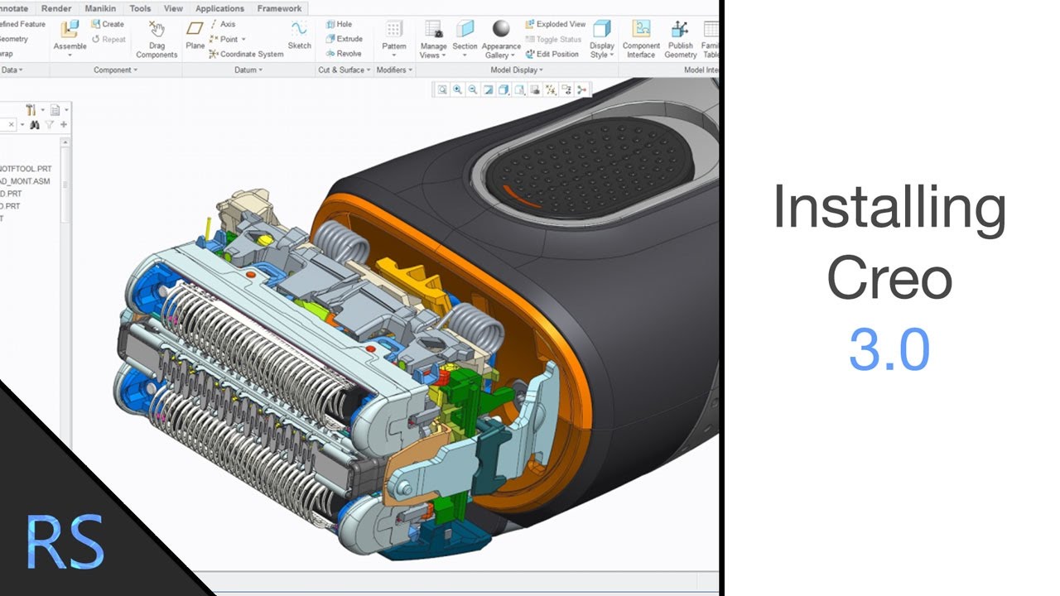The height and width of the screenshot is (596, 1060).
Task: Click the Repeat button
Action: coord(108,39)
